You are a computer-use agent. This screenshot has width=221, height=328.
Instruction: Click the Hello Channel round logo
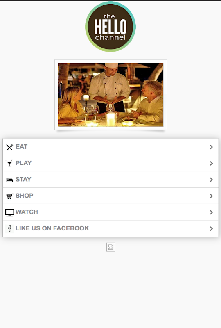coord(110,27)
